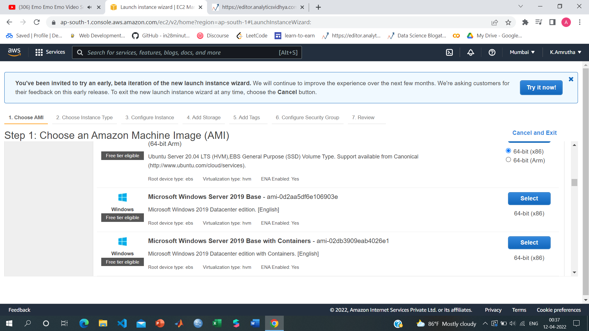Screen dimensions: 589x331
Task: Select 64-bit (Arm) architecture for Ubuntu
Action: click(x=508, y=160)
